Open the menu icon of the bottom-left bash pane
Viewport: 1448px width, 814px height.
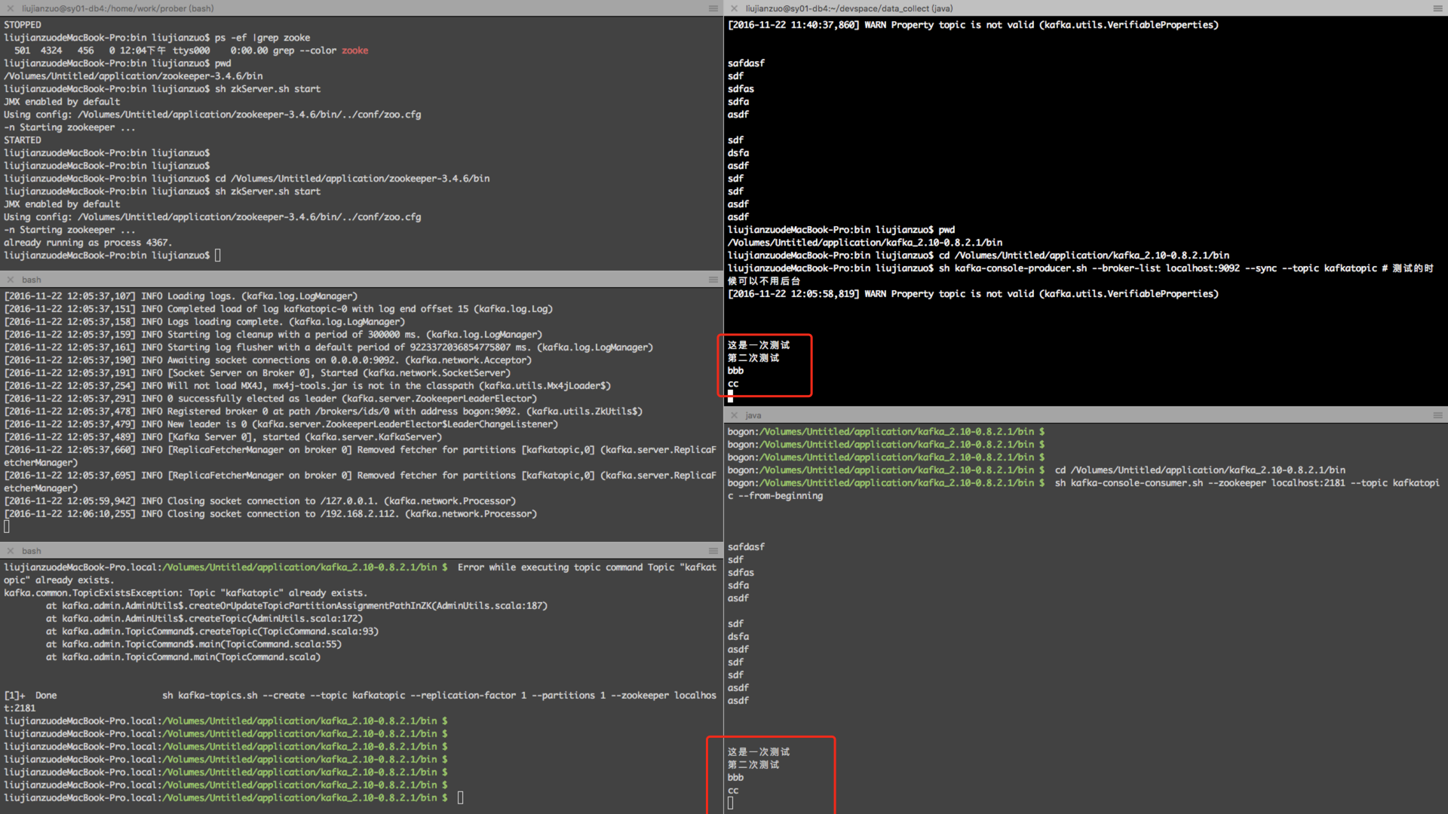[x=713, y=551]
